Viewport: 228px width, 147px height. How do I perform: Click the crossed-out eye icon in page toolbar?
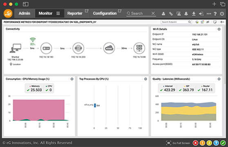(x=208, y=22)
